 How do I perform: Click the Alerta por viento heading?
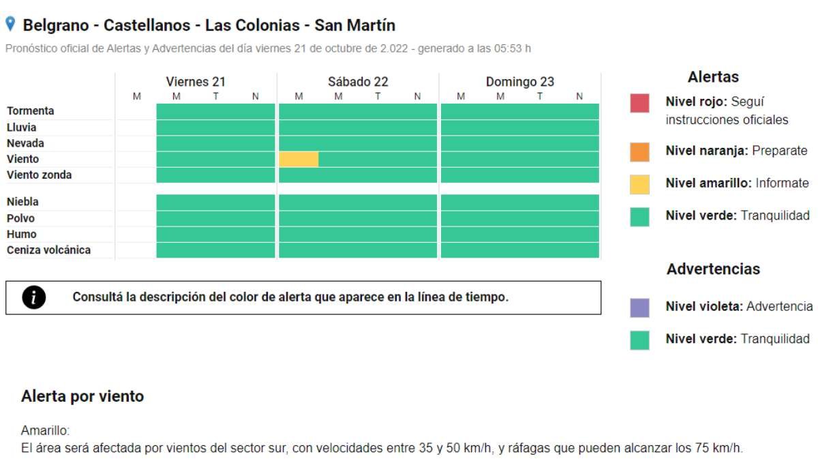point(82,396)
